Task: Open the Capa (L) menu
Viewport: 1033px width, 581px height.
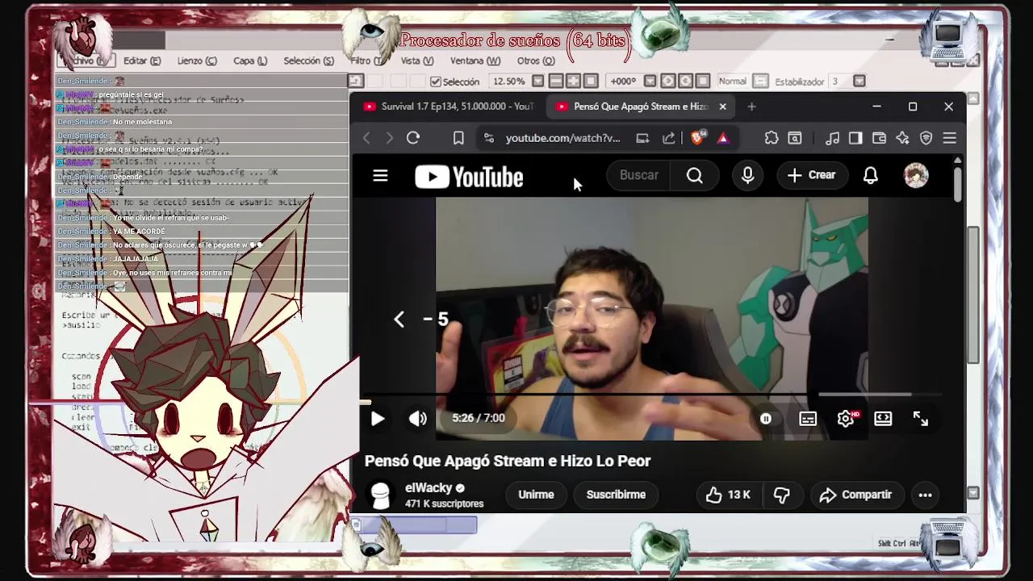Action: tap(250, 61)
